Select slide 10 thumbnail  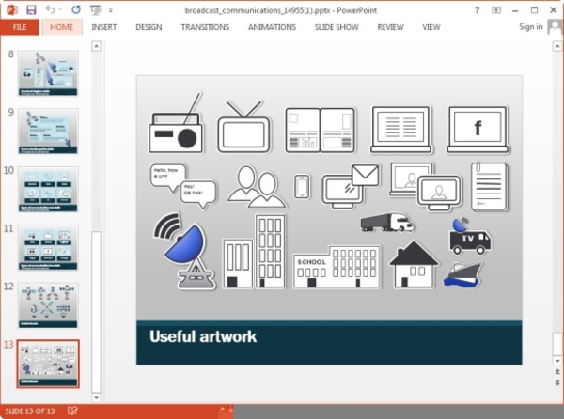click(48, 189)
